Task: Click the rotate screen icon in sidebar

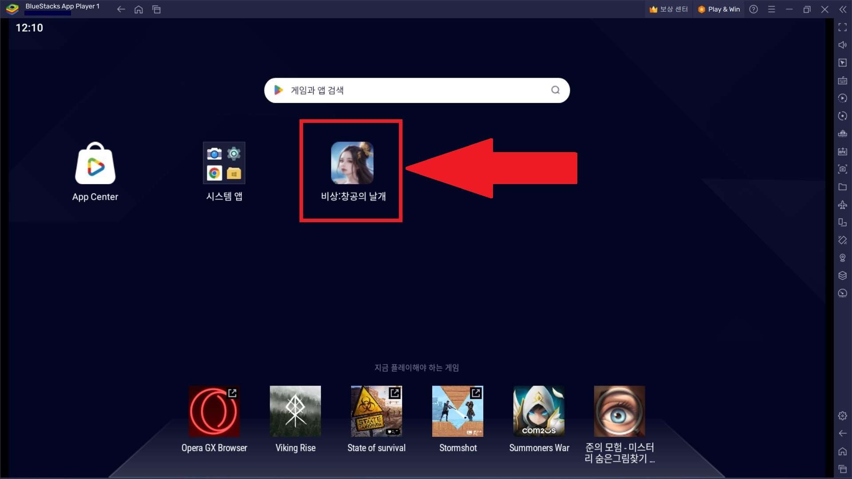Action: click(x=843, y=222)
